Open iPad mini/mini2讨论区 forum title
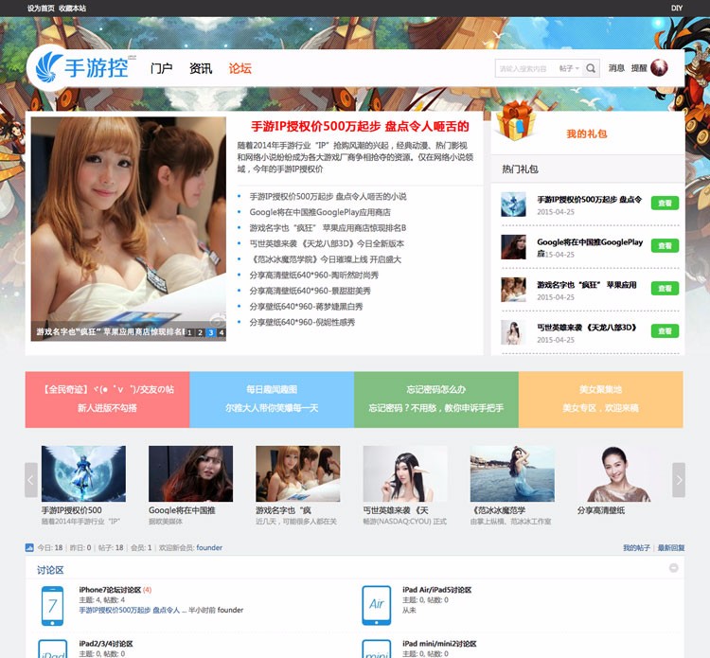 (439, 644)
